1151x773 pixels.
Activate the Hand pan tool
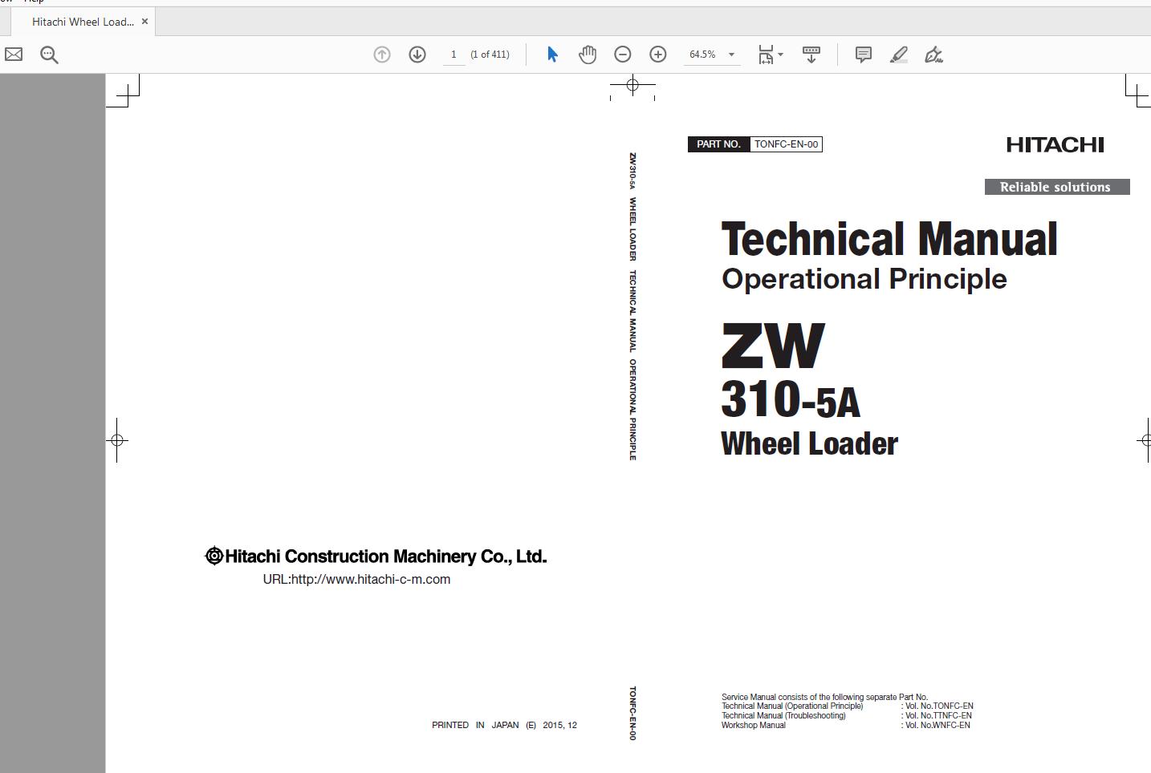(x=588, y=55)
